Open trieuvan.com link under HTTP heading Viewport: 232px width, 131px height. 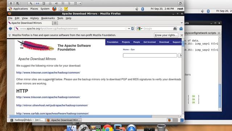(48, 97)
